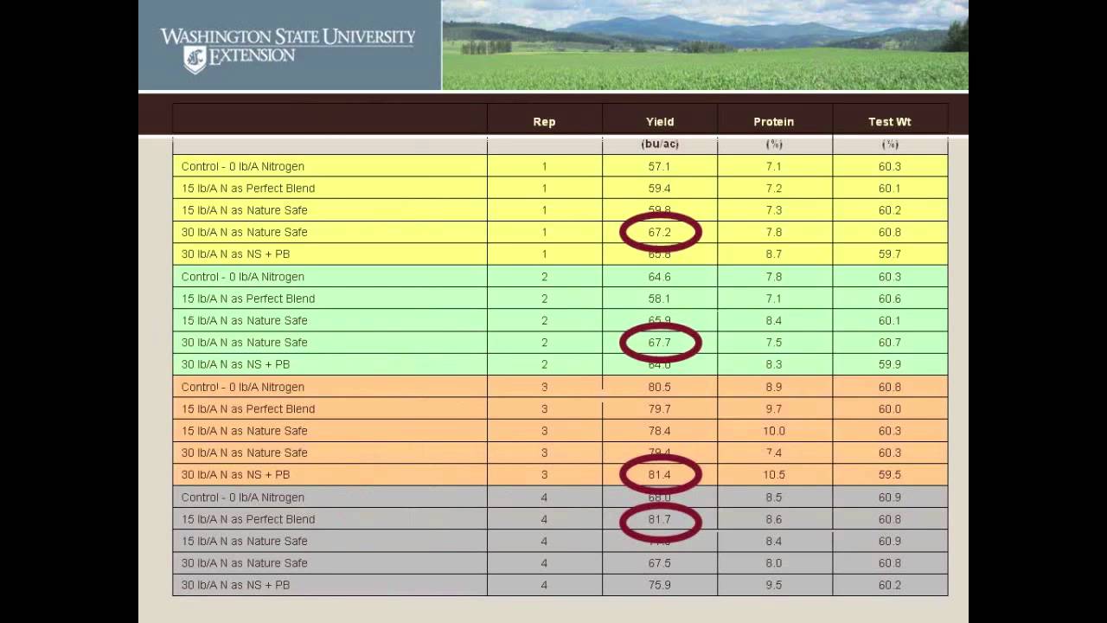Click the protein value 8.9

pos(774,387)
